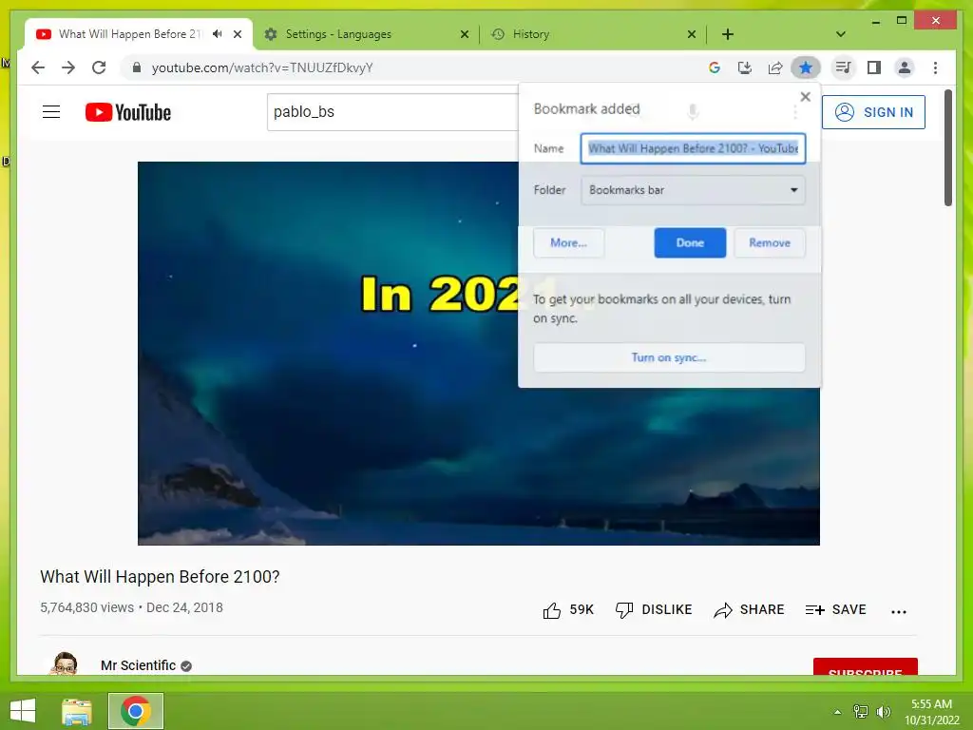Click Turn on sync... button
The height and width of the screenshot is (730, 973).
(669, 357)
